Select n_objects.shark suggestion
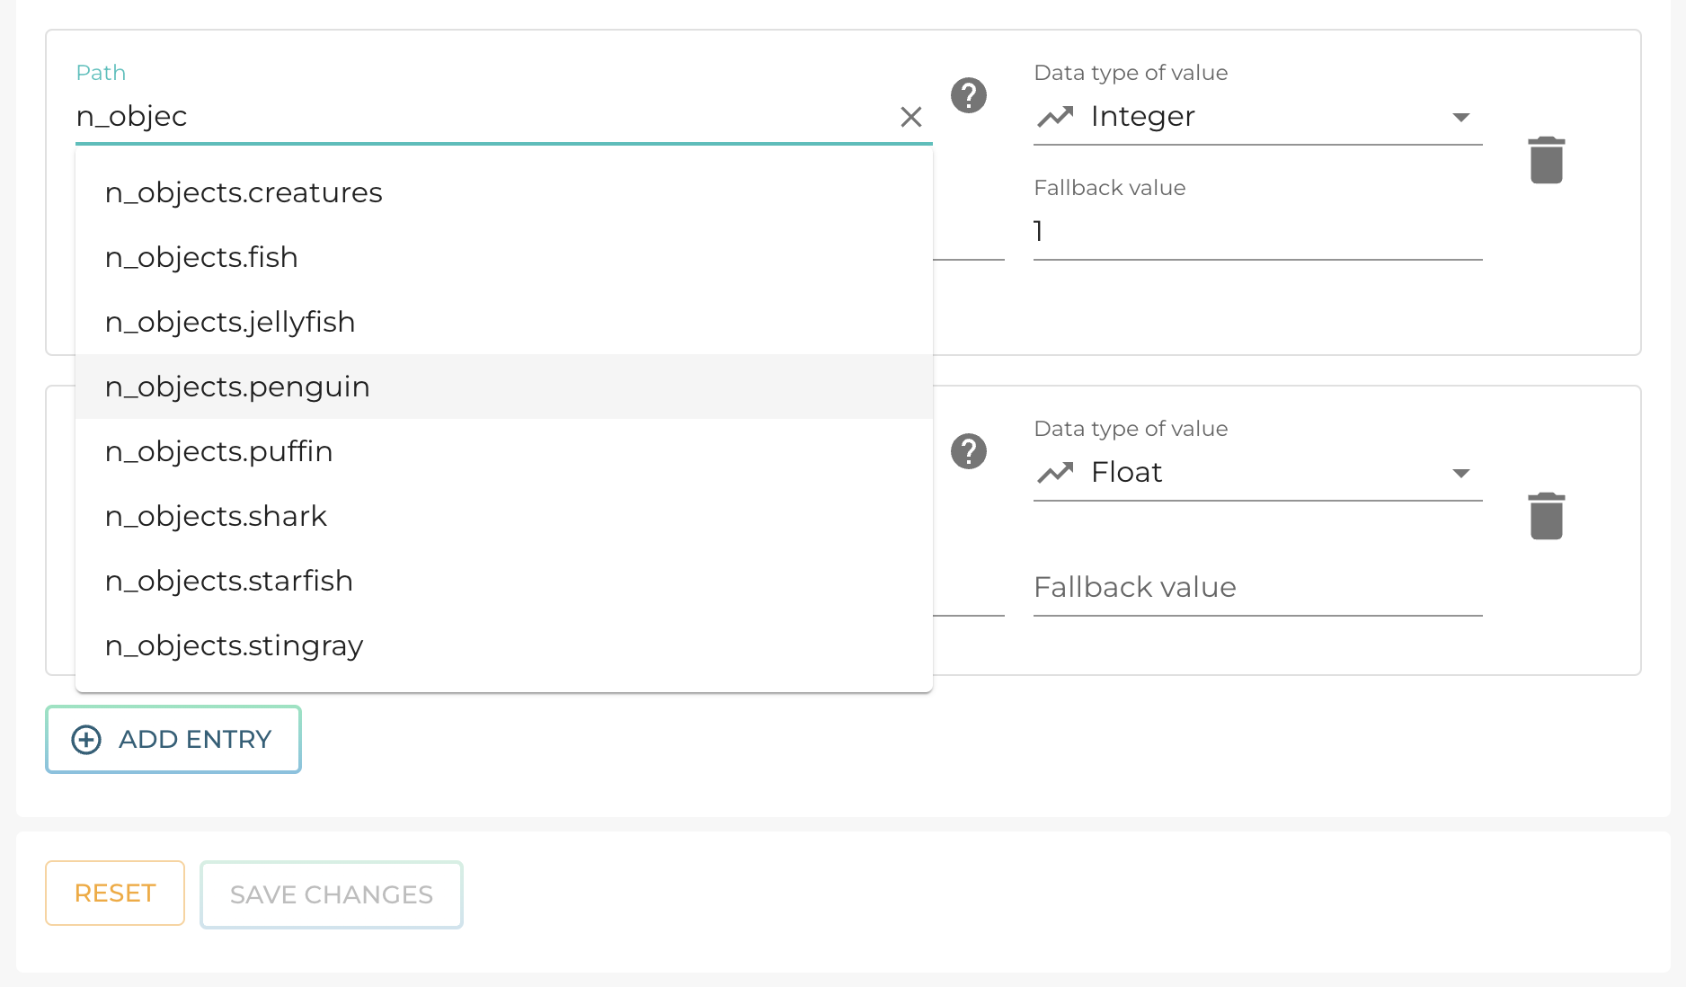 click(x=216, y=516)
